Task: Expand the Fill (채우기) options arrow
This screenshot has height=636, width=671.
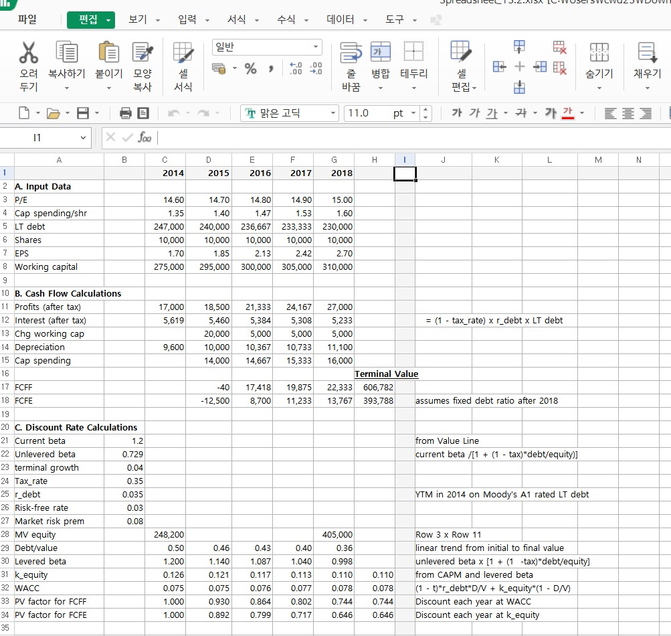Action: click(x=647, y=88)
